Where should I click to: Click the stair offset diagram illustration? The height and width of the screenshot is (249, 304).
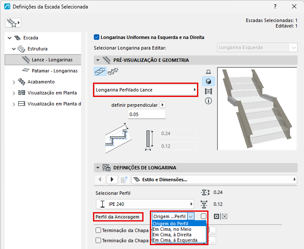coord(118,138)
